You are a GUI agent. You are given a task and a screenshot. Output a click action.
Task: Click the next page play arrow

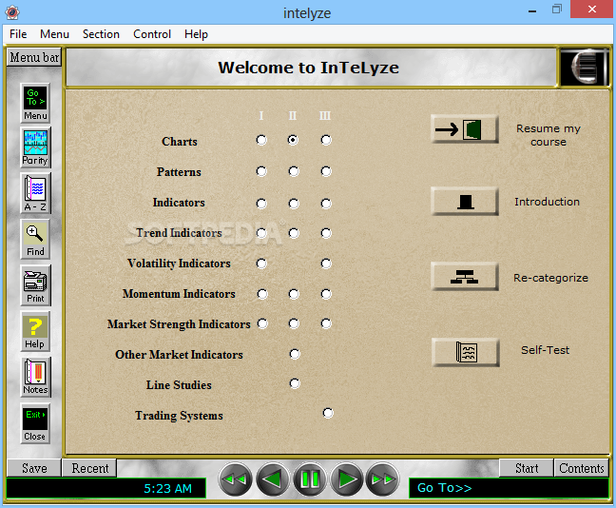coord(346,479)
